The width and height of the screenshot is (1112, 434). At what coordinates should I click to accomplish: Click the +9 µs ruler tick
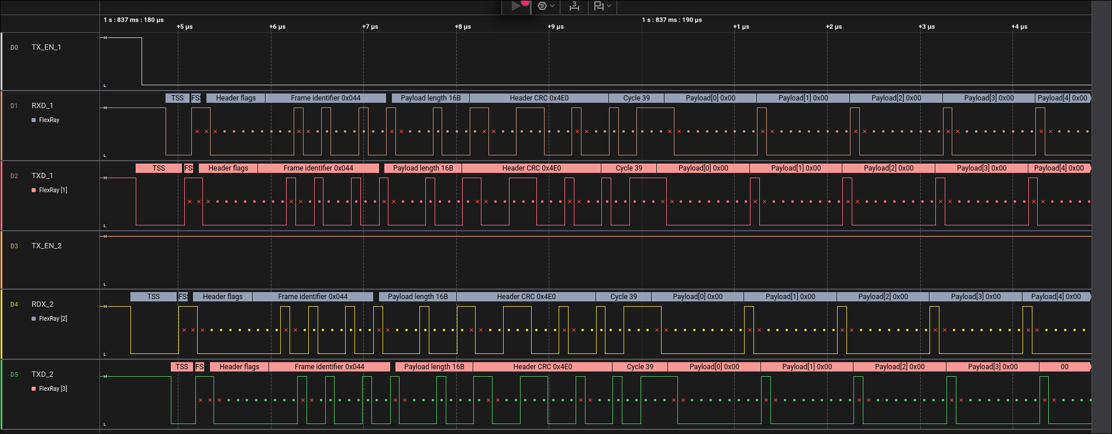coord(556,27)
